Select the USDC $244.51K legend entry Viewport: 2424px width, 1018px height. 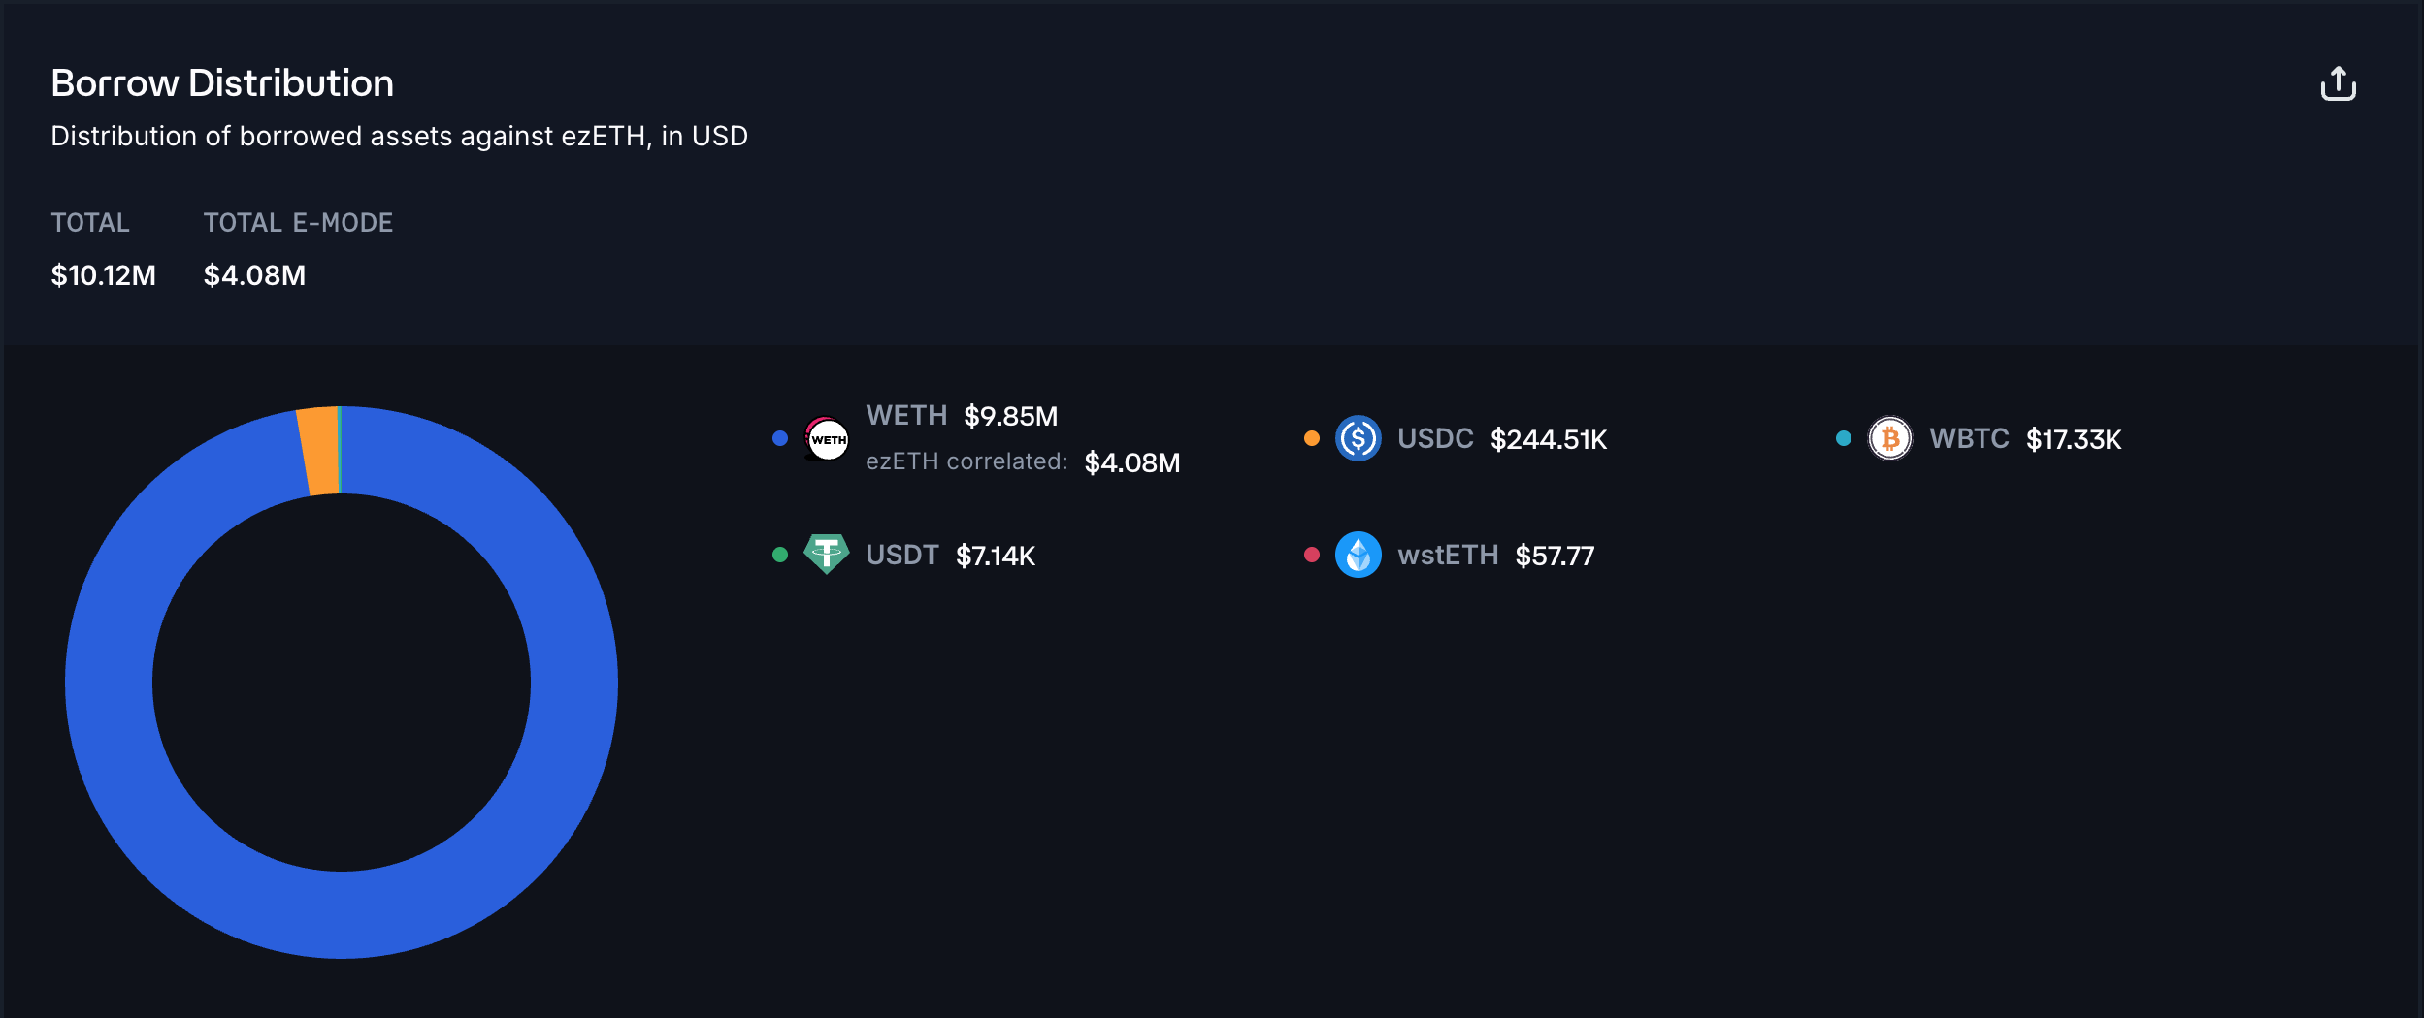pyautogui.click(x=1501, y=439)
